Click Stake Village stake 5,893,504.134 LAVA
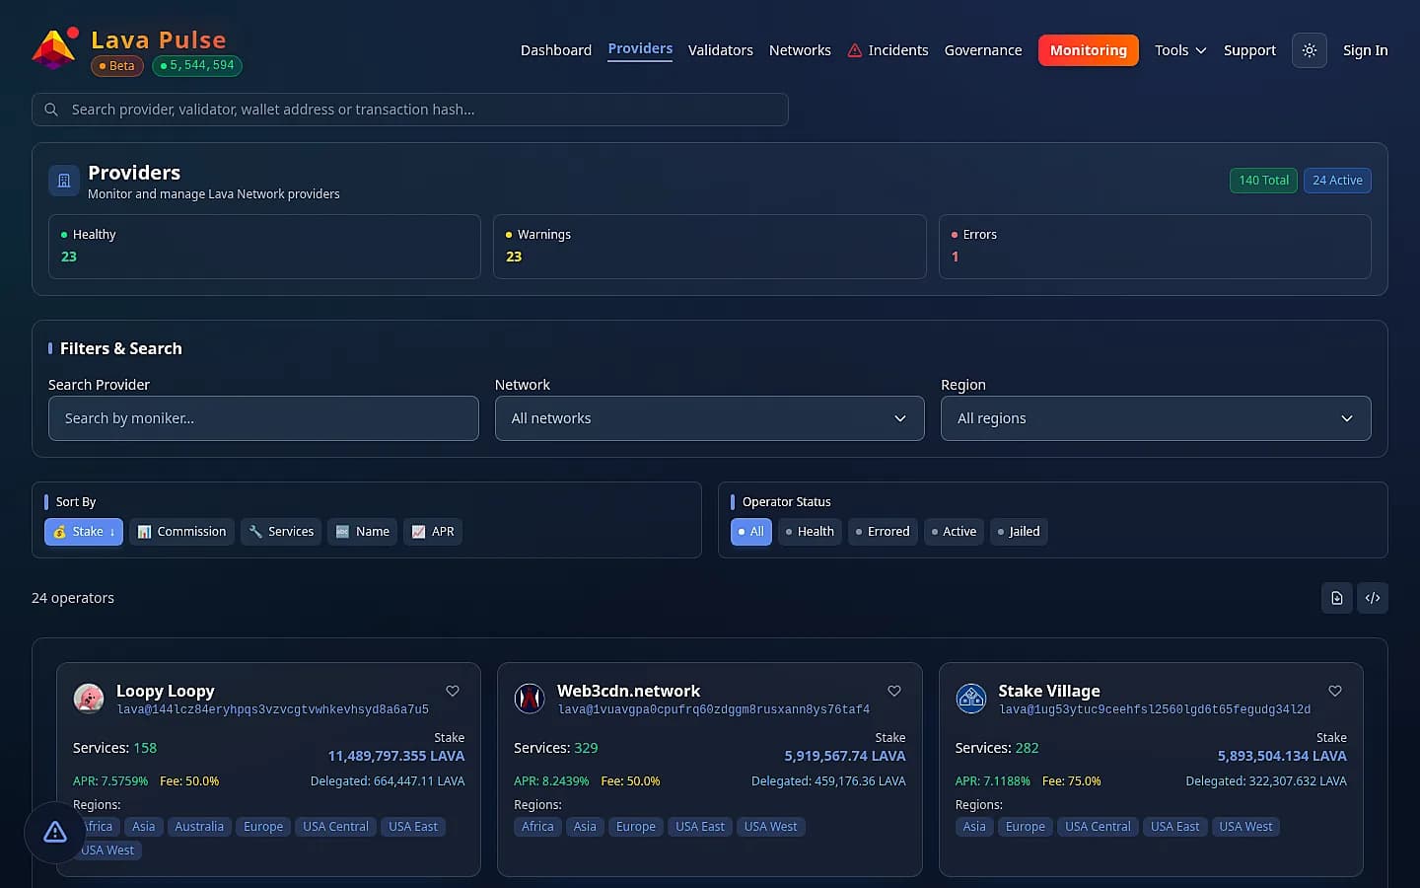 click(1282, 756)
